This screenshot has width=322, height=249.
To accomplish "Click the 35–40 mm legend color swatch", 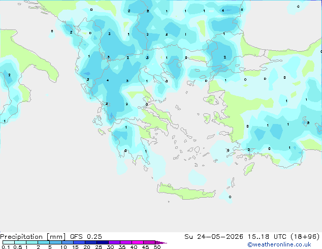I will pos(125,242).
